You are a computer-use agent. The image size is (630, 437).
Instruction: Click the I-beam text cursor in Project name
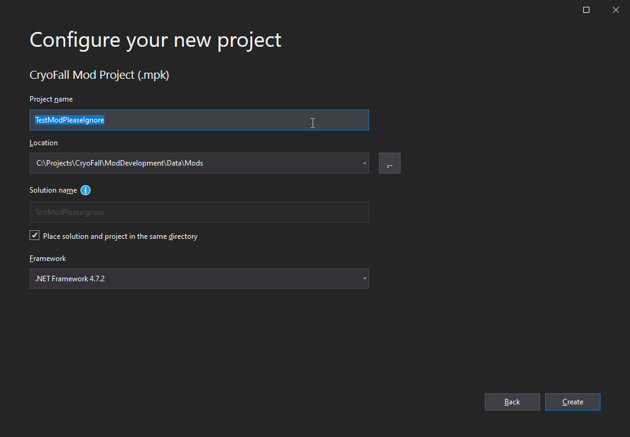click(x=313, y=123)
